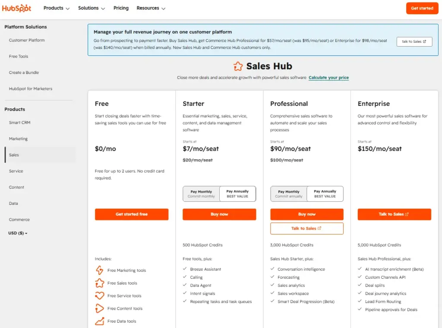
Task: Click outlined Talk to Sales under Professional
Action: 307,228
